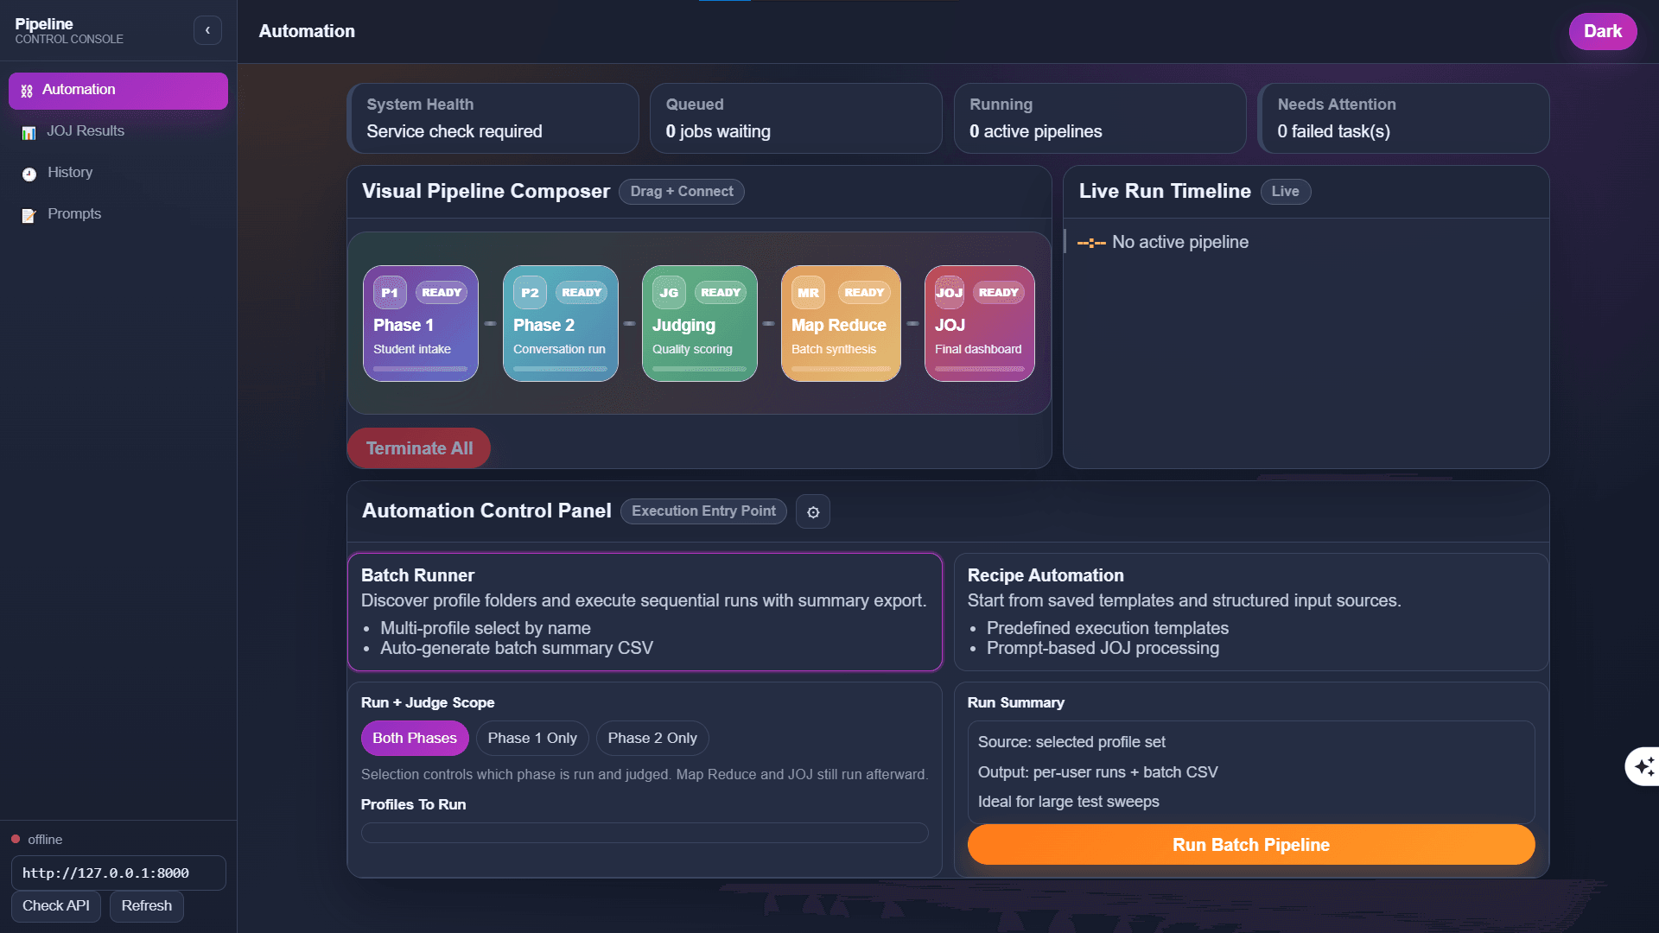Click the Queued jobs card

[796, 118]
